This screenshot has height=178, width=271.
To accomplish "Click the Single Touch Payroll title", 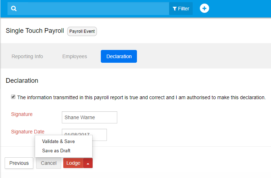I will [35, 31].
